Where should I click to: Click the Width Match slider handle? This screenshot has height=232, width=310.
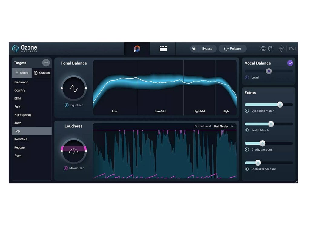coord(271,124)
